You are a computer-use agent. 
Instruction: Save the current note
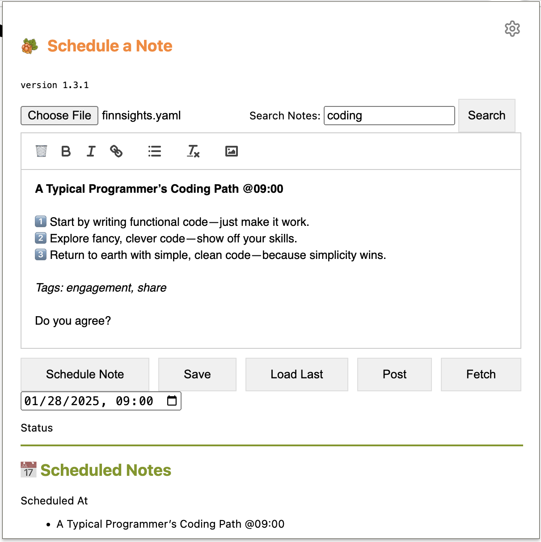click(x=197, y=374)
